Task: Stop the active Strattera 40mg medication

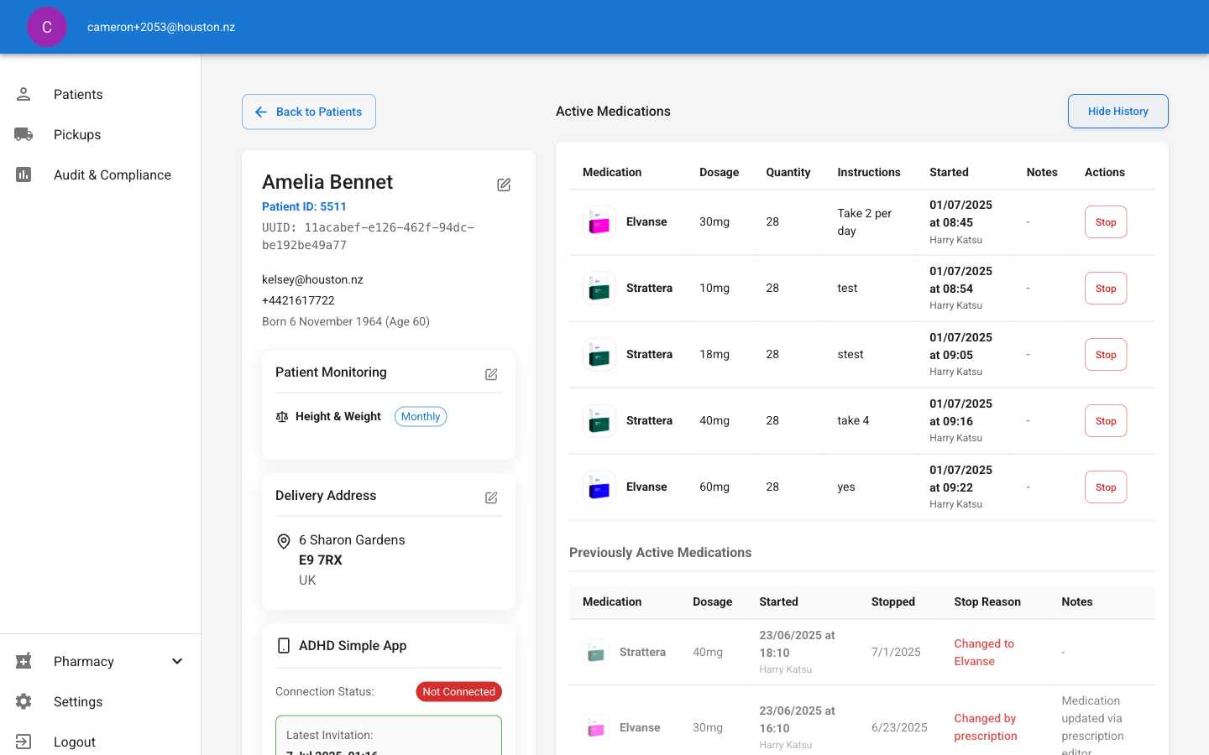Action: click(1106, 421)
